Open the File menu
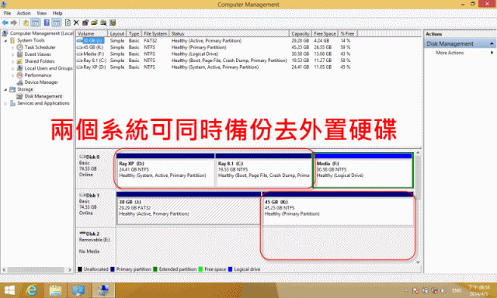Viewport: 497px width, 298px height. tap(7, 13)
